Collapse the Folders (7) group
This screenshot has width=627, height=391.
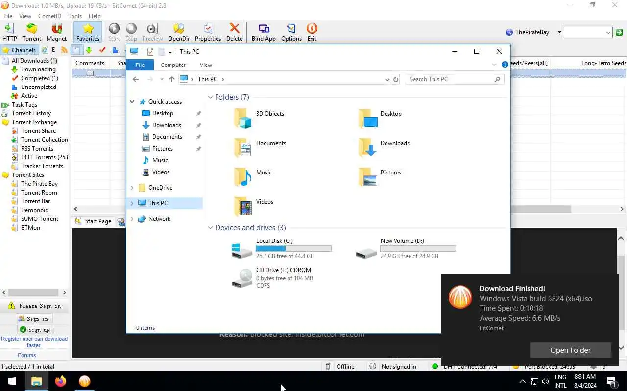210,97
